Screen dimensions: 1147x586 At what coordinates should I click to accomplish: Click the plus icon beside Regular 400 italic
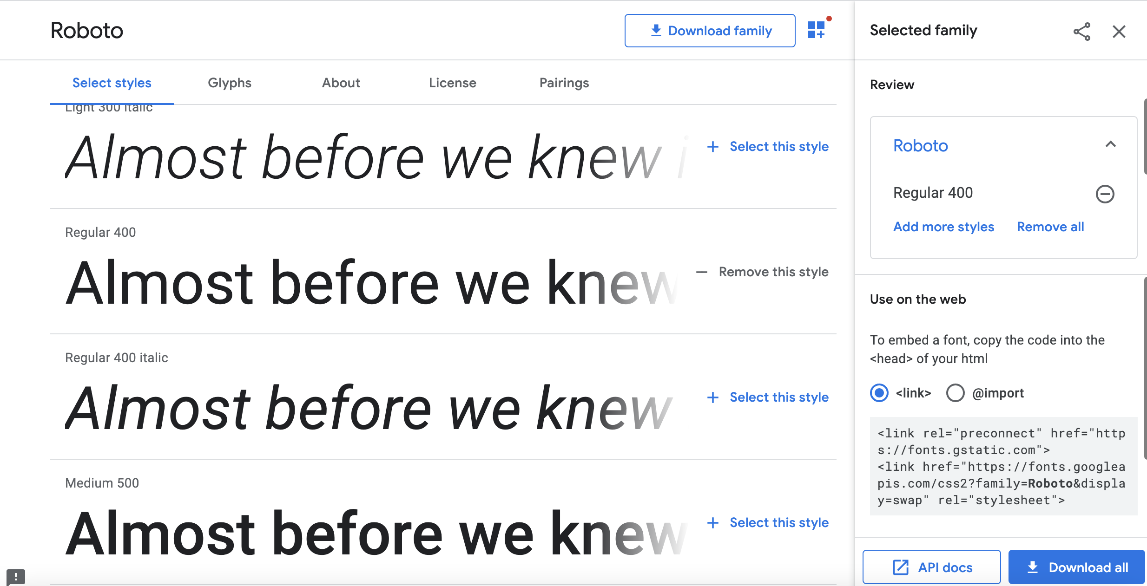click(x=713, y=397)
